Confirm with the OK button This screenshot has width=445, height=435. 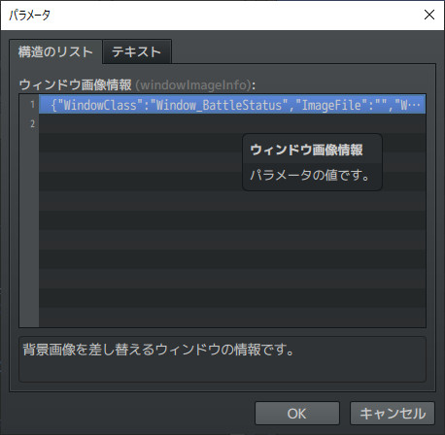click(x=297, y=414)
